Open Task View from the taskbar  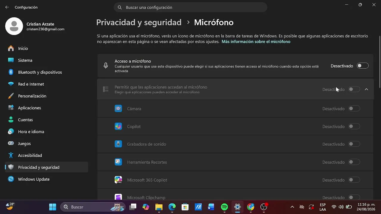pos(133,207)
